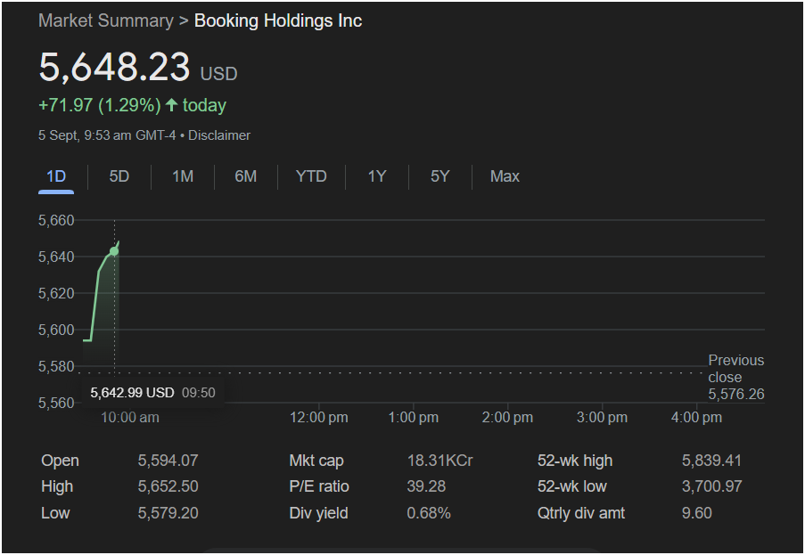Screen dimensions: 805x555
Task: Click the 5,640 y-axis label
Action: (x=56, y=257)
